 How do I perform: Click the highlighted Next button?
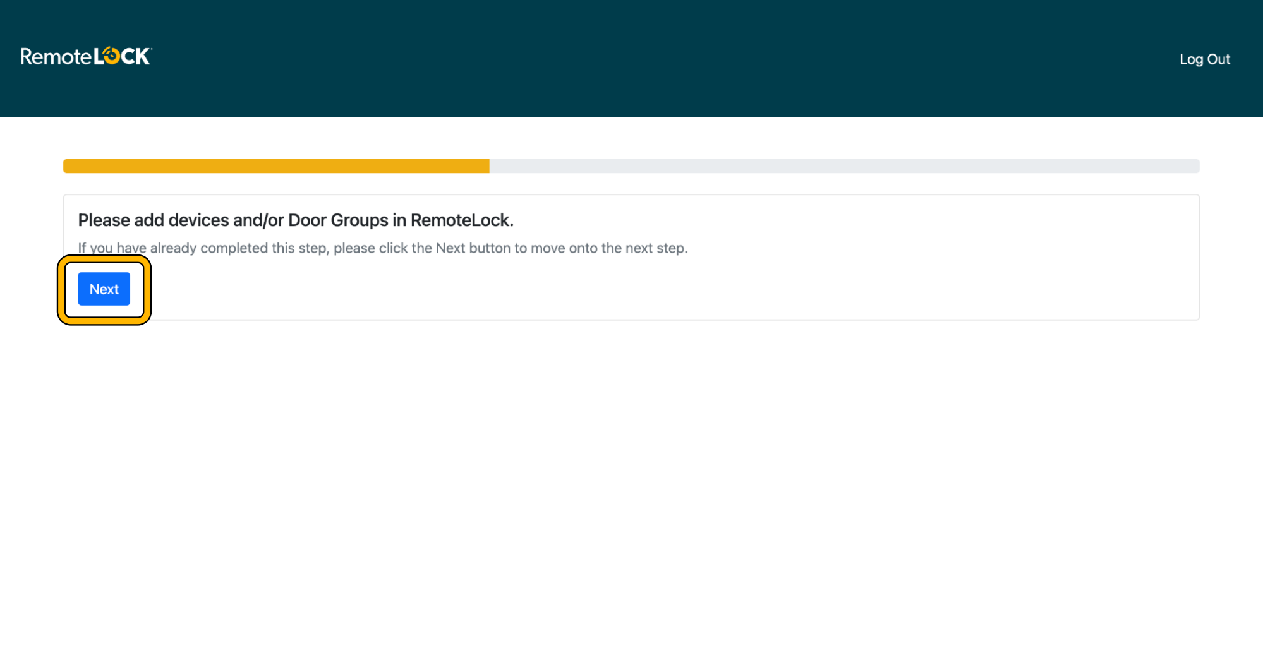coord(104,289)
